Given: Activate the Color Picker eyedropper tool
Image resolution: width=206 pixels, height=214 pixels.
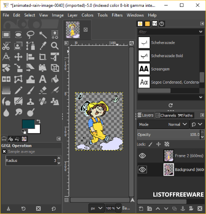Looking at the screenshot, I should [x=43, y=46].
